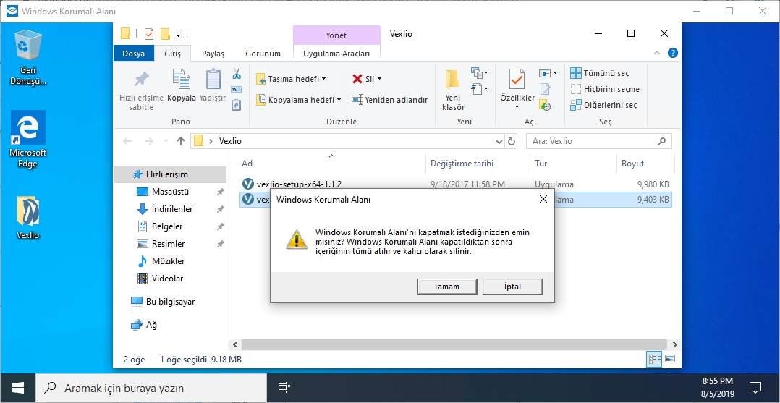
Task: Open the easy access dropdown icon
Action: [480, 89]
